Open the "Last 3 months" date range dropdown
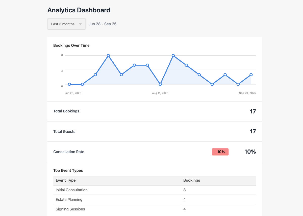Image resolution: width=303 pixels, height=216 pixels. coord(66,24)
